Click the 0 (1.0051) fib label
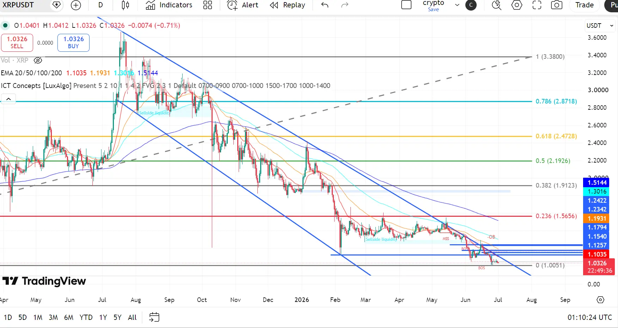Image resolution: width=618 pixels, height=328 pixels. 550,265
